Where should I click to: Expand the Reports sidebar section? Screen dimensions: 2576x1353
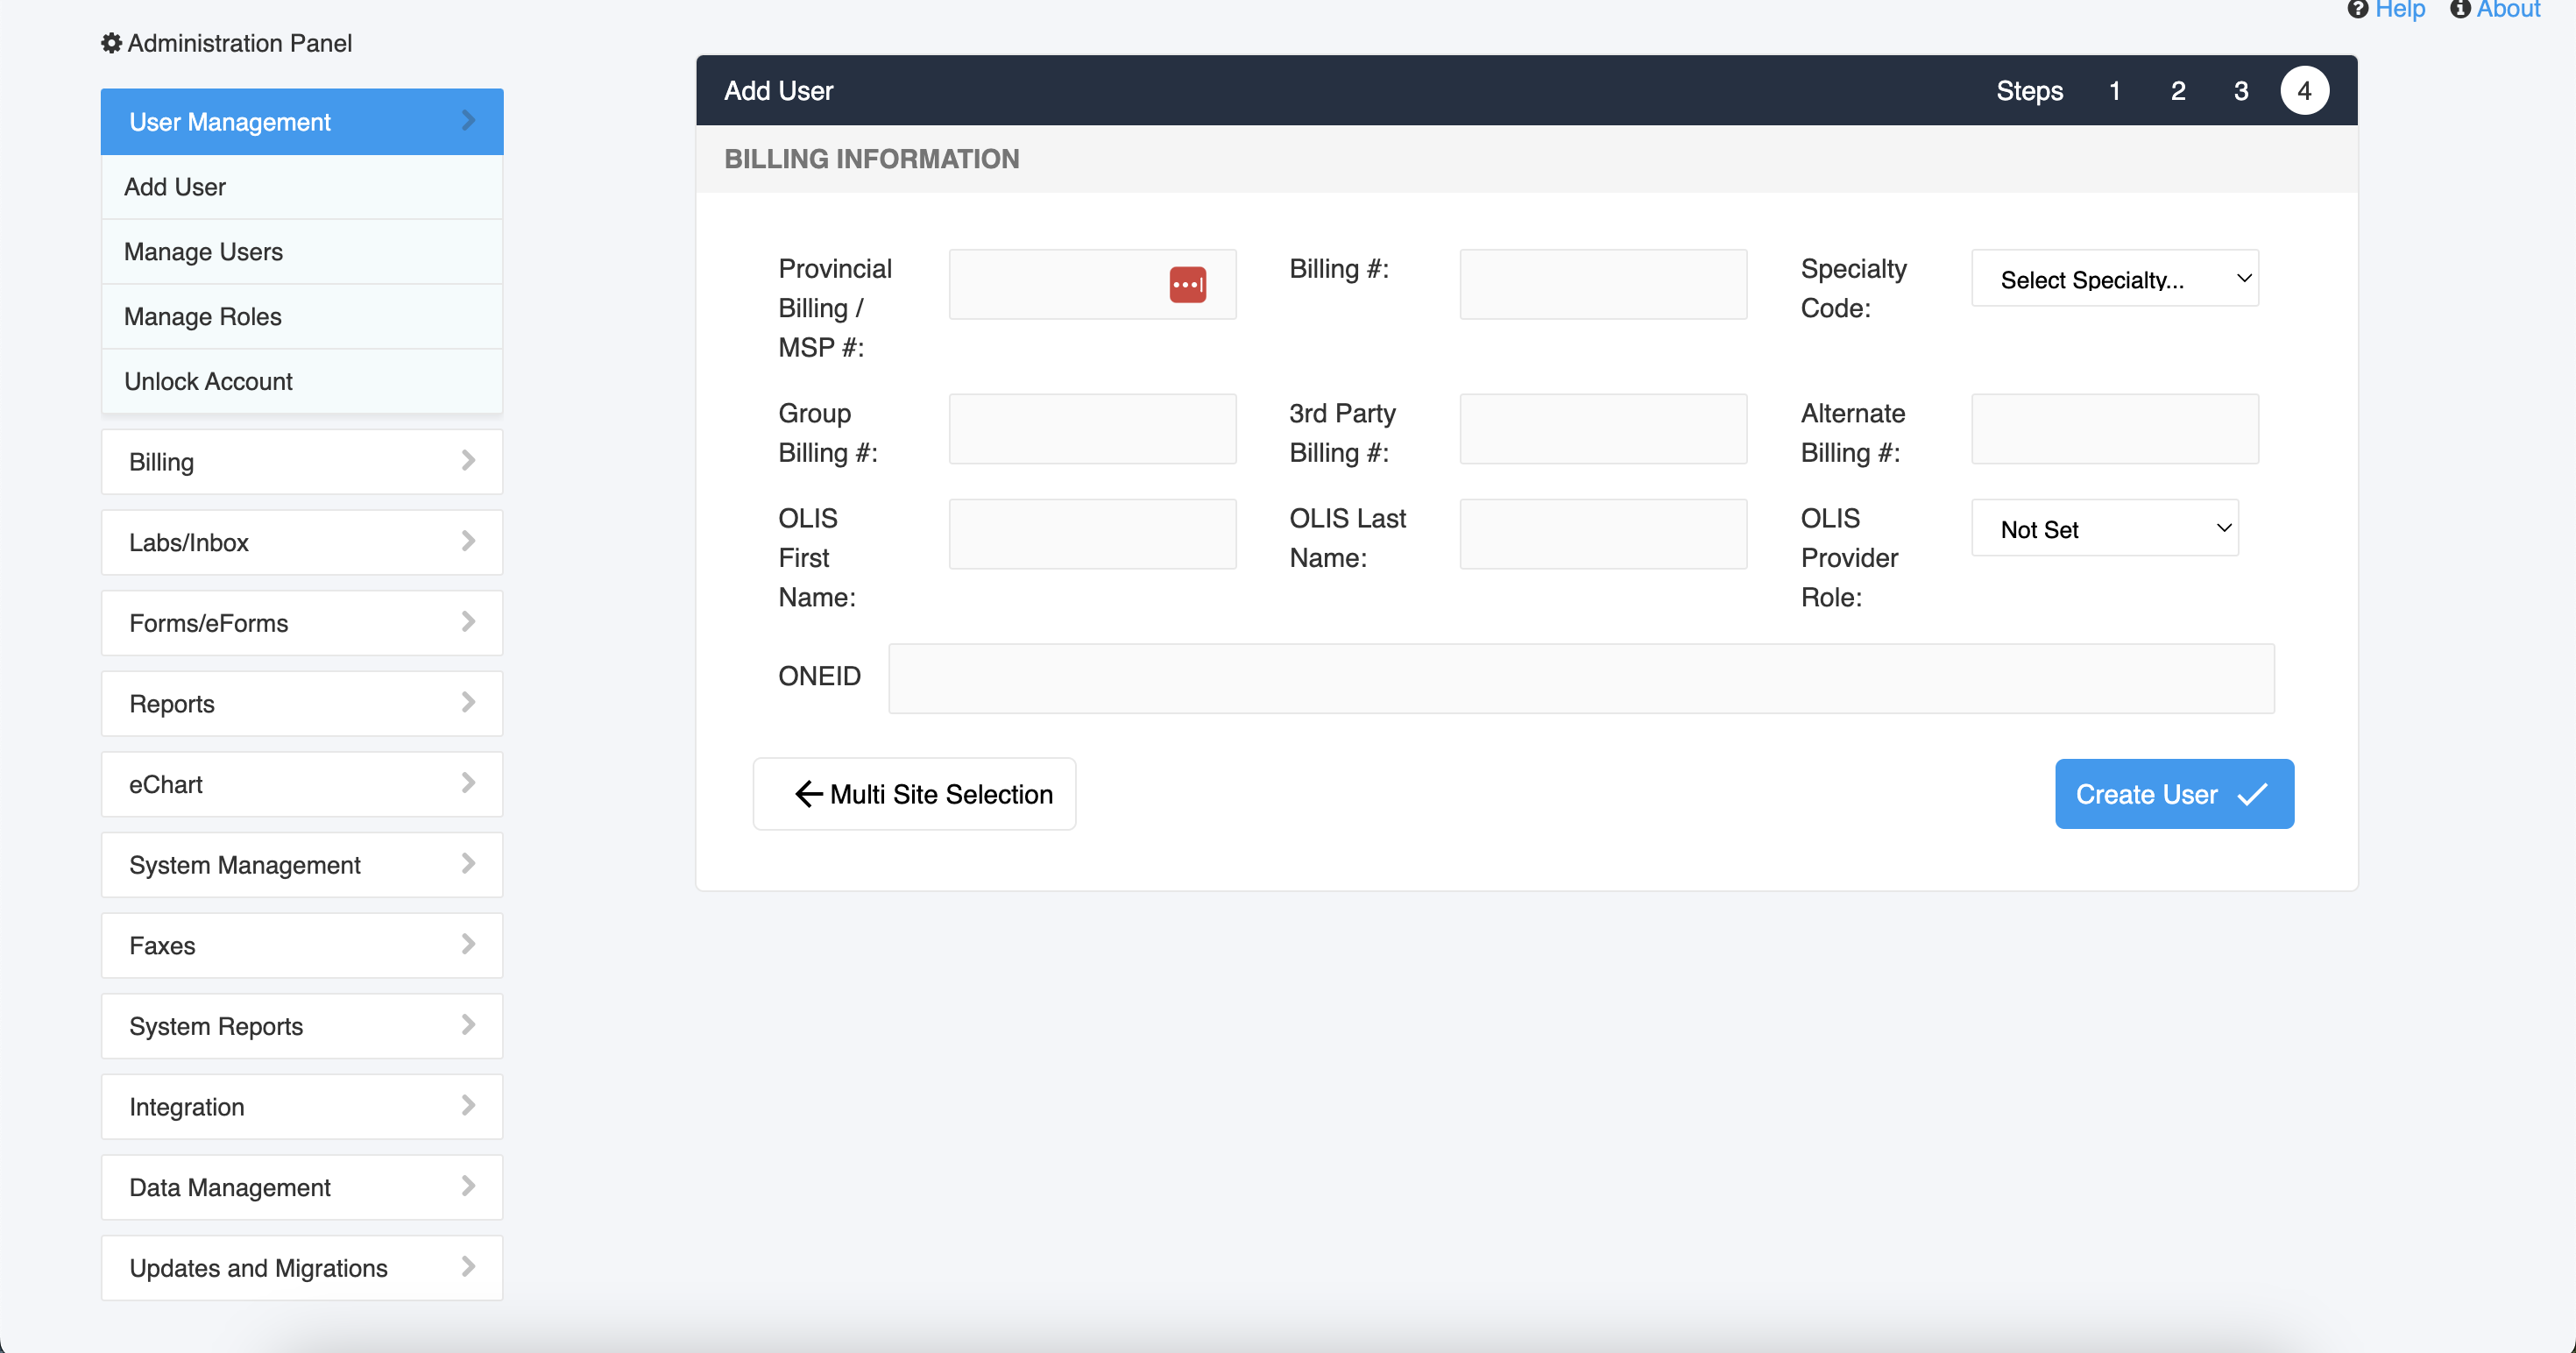[x=302, y=704]
